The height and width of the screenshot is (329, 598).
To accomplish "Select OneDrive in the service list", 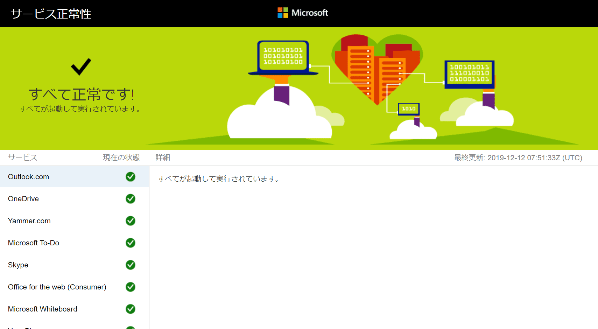I will tap(75, 199).
